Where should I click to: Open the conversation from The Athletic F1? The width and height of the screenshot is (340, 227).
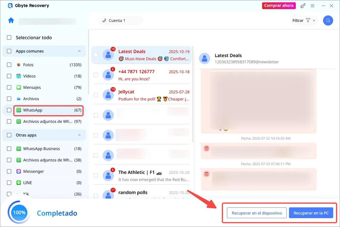(146, 175)
